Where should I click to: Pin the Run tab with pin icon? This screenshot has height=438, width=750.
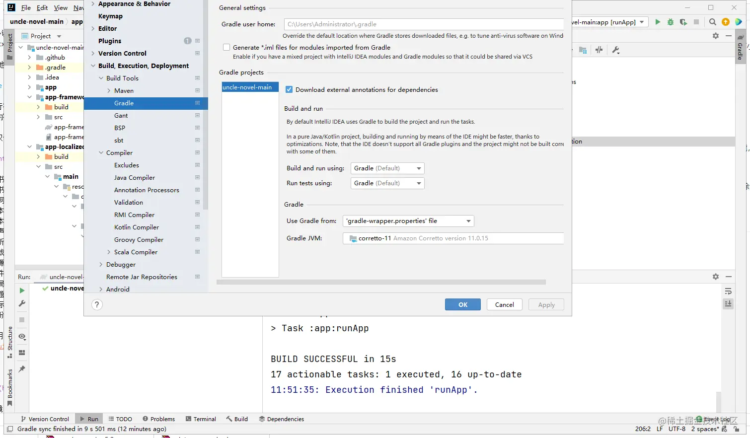22,369
